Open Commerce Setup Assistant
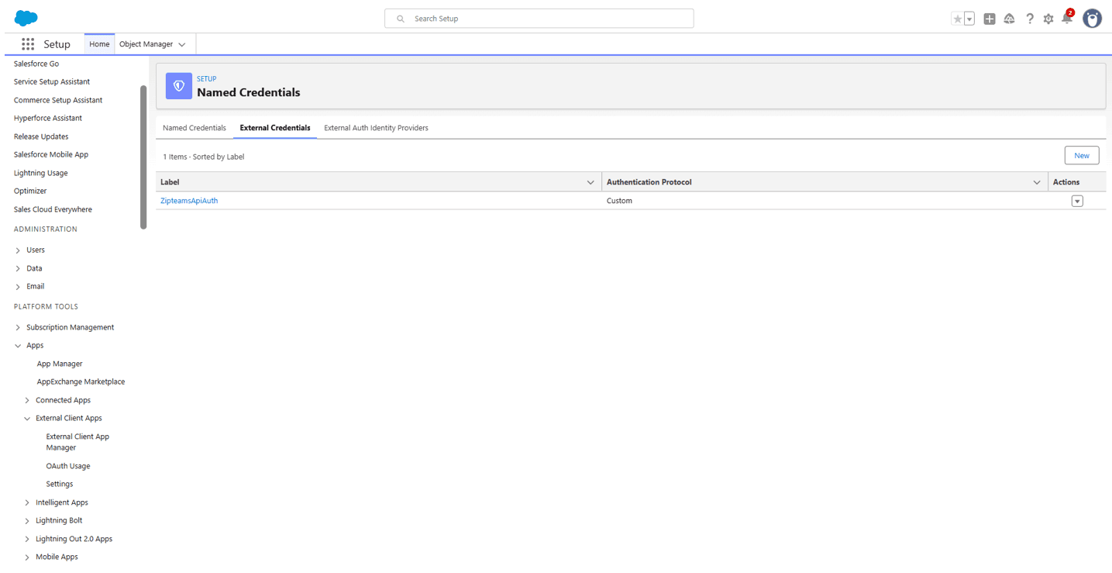The image size is (1112, 573). (x=58, y=100)
